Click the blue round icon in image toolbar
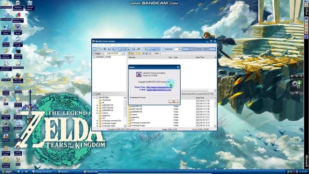This screenshot has width=309, height=174. 146,54
